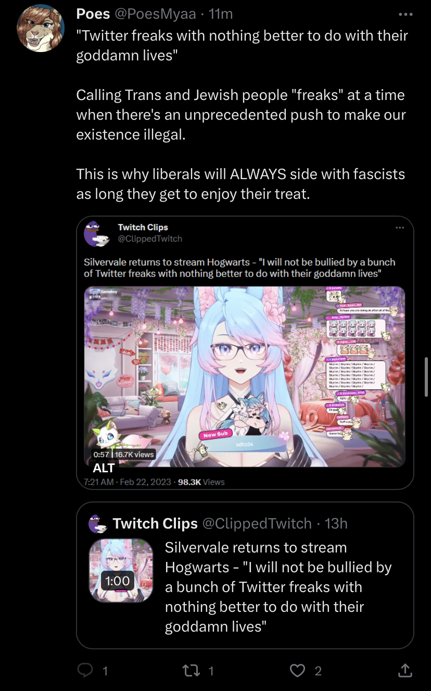
Task: Click the reply speech bubble icon
Action: pos(85,671)
